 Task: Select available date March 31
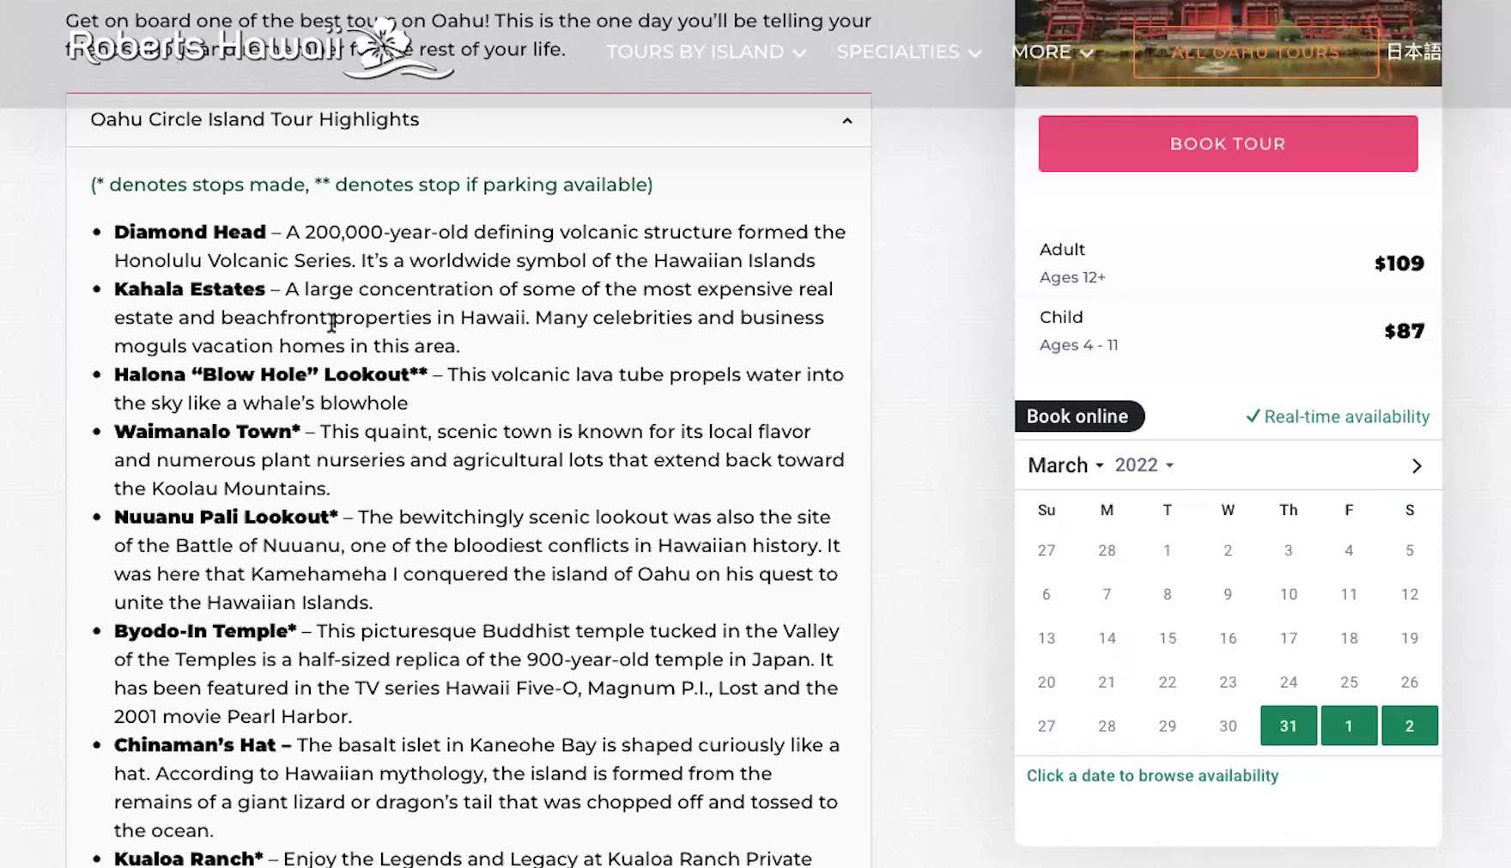[x=1288, y=726]
